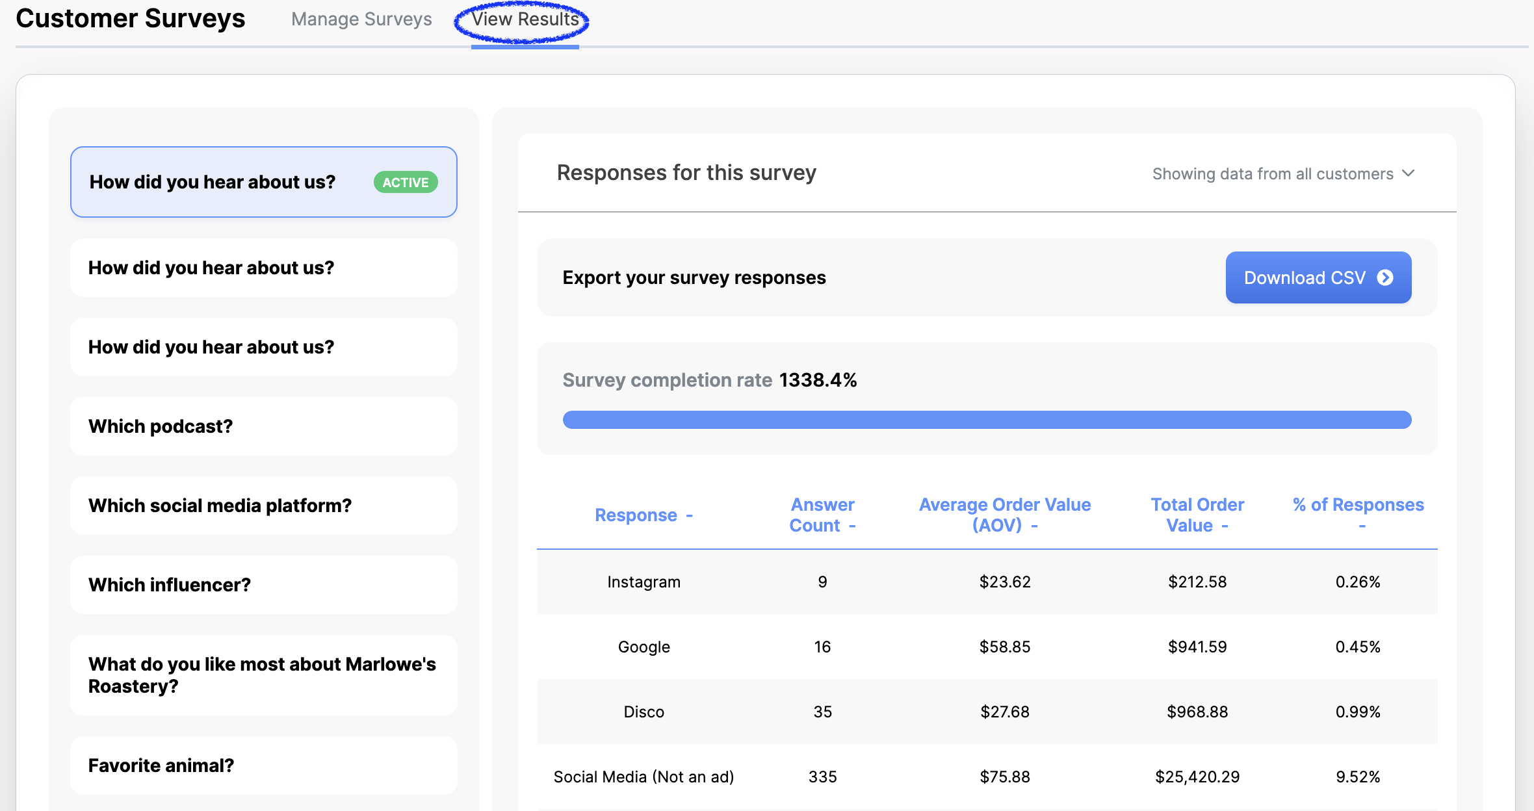
Task: Click the 1338.4% completion rate value
Action: [818, 380]
